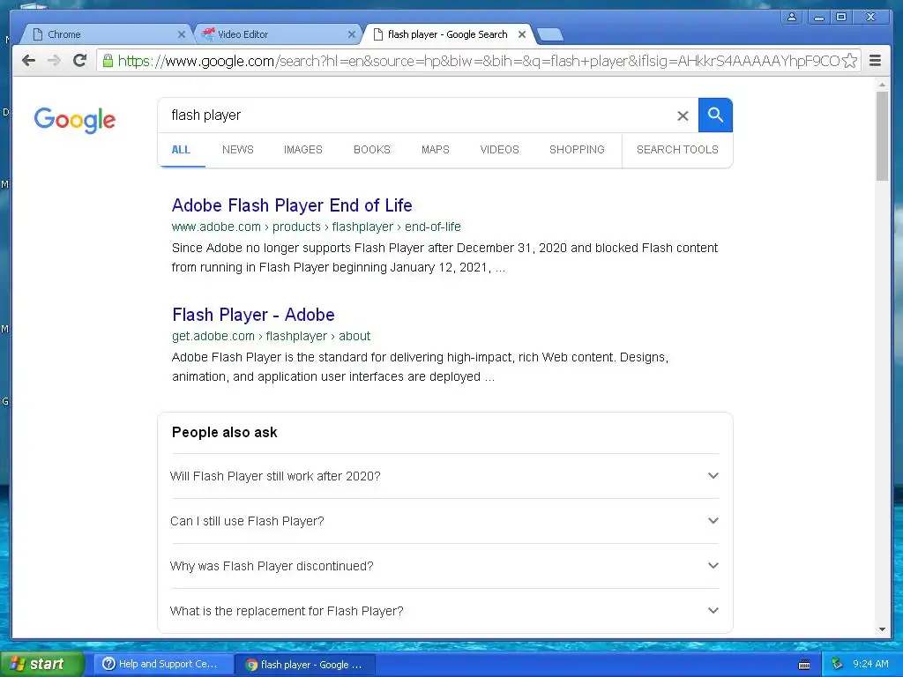Image resolution: width=903 pixels, height=677 pixels.
Task: Open the Google logo homepage
Action: point(75,120)
